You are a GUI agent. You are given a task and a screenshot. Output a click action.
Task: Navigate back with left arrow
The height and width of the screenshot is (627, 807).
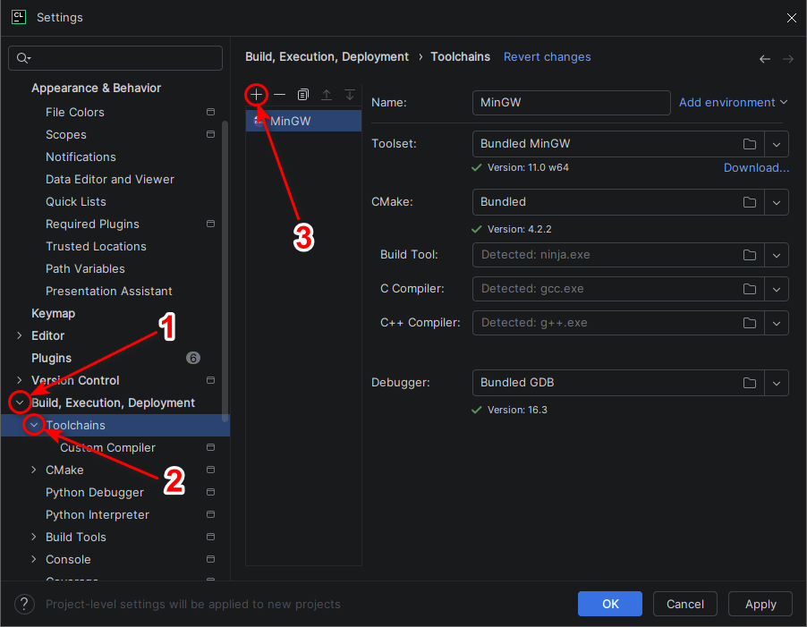click(765, 59)
